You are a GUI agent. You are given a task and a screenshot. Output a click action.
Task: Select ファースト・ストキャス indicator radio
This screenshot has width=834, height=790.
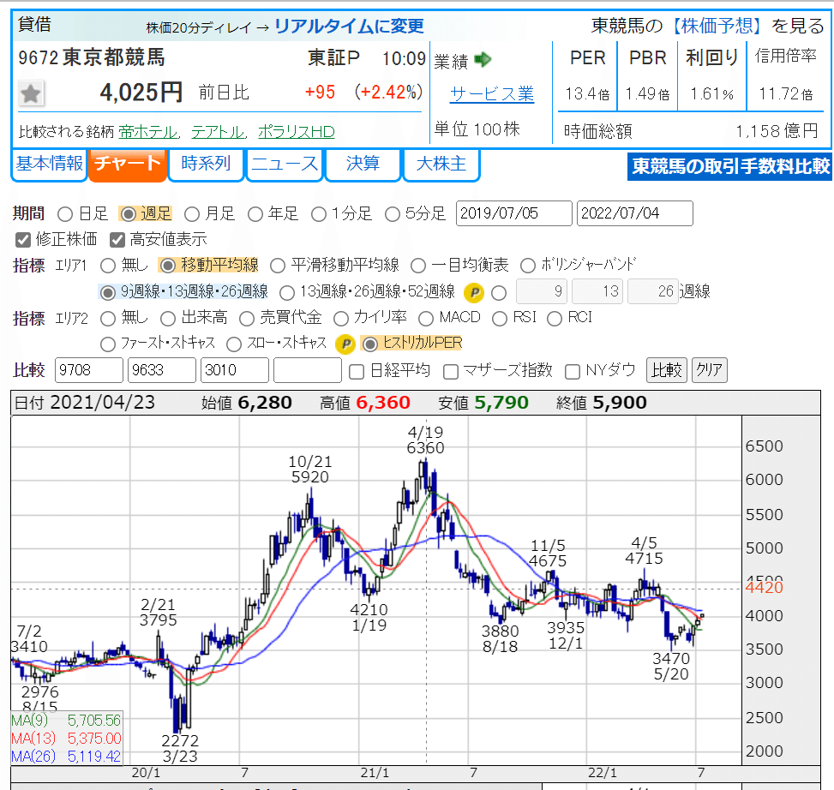tap(108, 344)
